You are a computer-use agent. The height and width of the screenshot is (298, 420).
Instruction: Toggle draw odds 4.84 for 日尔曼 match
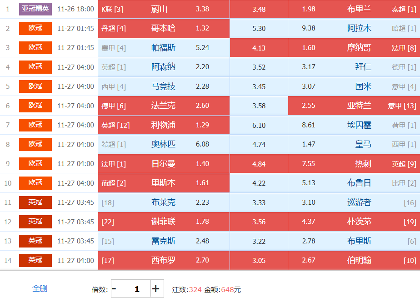click(259, 164)
